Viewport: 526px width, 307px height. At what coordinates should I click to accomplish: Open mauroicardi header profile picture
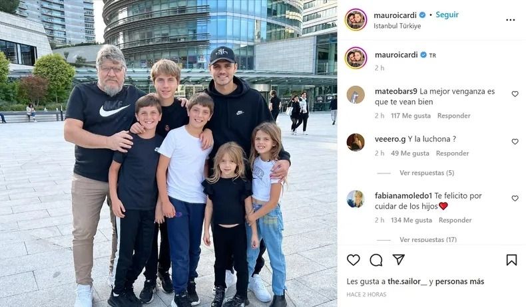(356, 20)
